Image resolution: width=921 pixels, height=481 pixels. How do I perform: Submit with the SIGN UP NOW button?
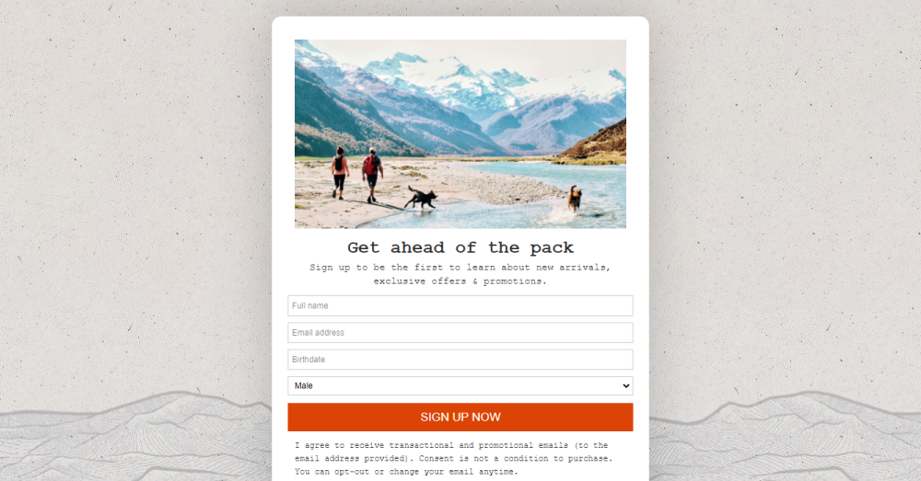coord(460,417)
